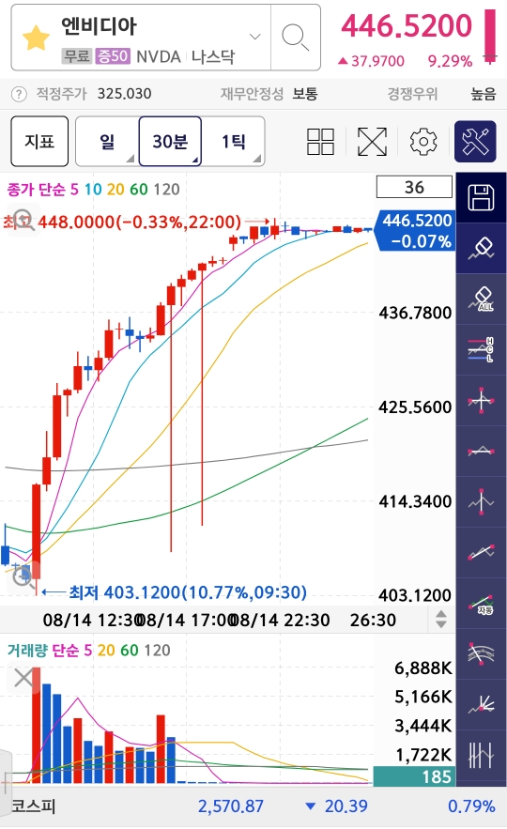Select the fan lines drawing tool
The height and width of the screenshot is (829, 507).
(481, 705)
